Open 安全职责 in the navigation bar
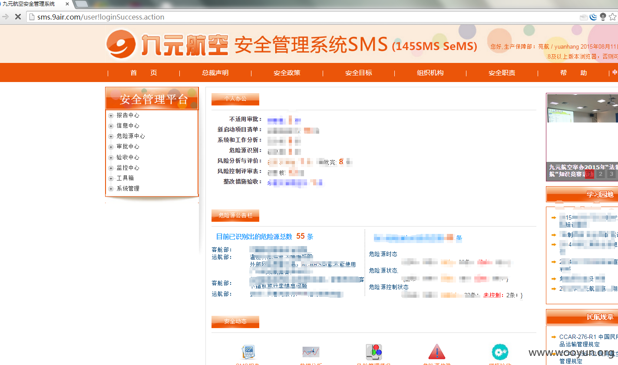The image size is (618, 365). (502, 72)
